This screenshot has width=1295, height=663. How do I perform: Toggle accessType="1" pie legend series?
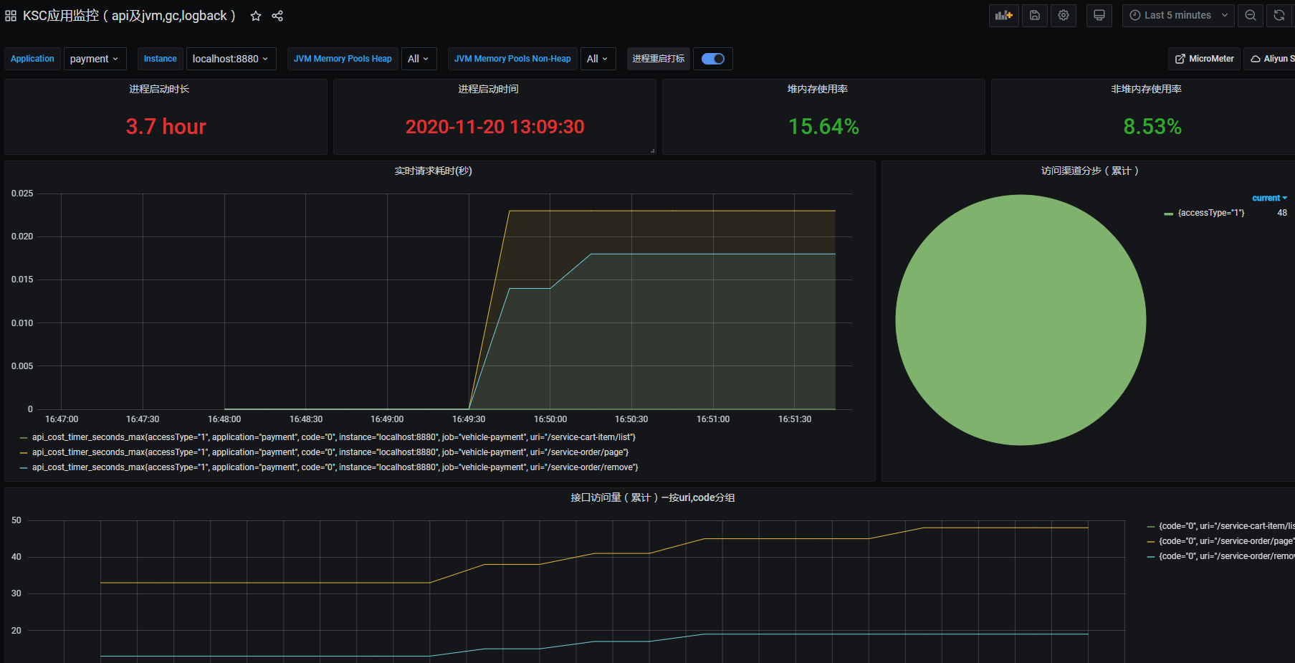pyautogui.click(x=1211, y=213)
